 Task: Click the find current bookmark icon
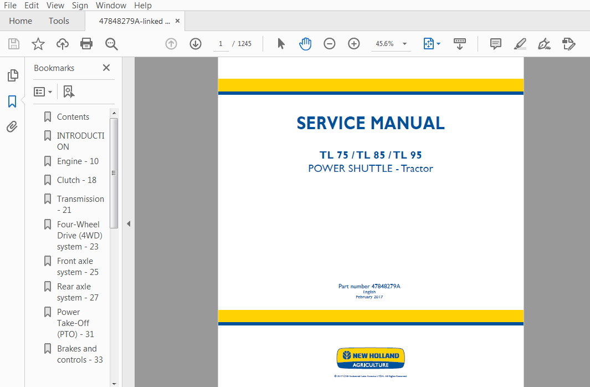(69, 91)
